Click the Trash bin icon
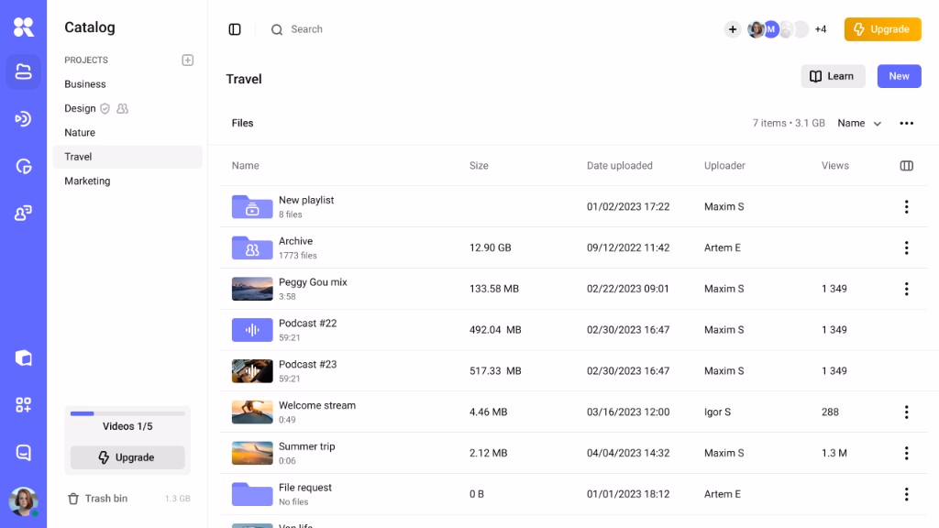939x528 pixels. point(73,499)
